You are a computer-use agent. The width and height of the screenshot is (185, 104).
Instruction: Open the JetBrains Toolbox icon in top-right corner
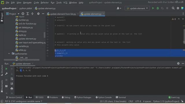pyautogui.click(x=182, y=8)
